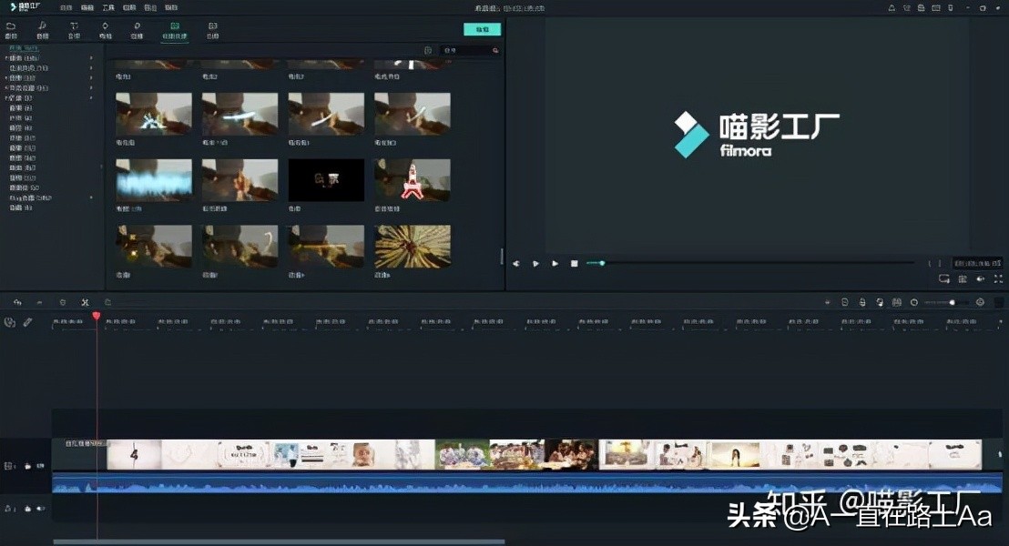The width and height of the screenshot is (1009, 546).
Task: Click the Add Track manager icon above the tracks
Action: 10,322
